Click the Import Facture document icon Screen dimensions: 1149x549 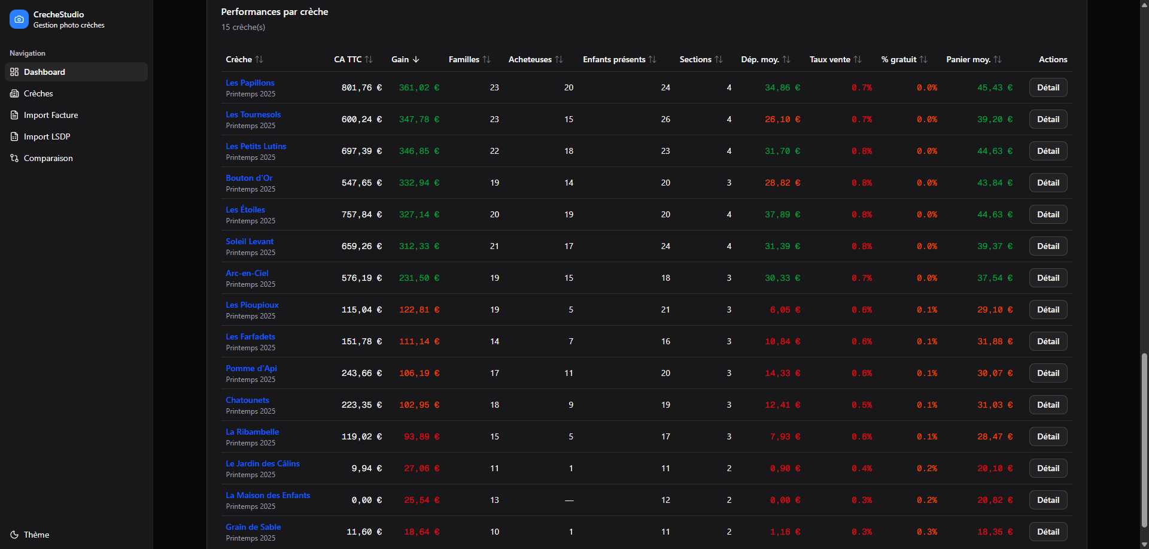click(x=14, y=115)
